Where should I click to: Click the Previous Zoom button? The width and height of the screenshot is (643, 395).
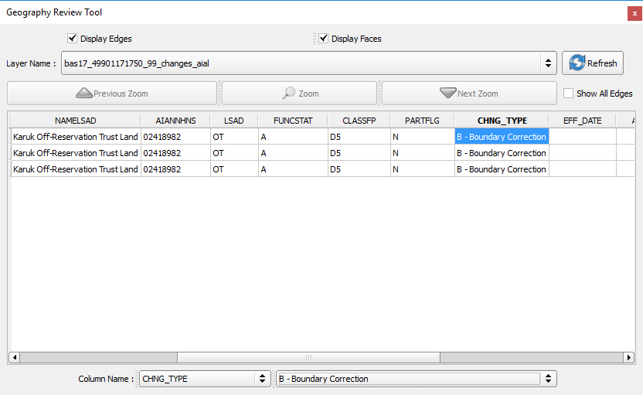112,93
